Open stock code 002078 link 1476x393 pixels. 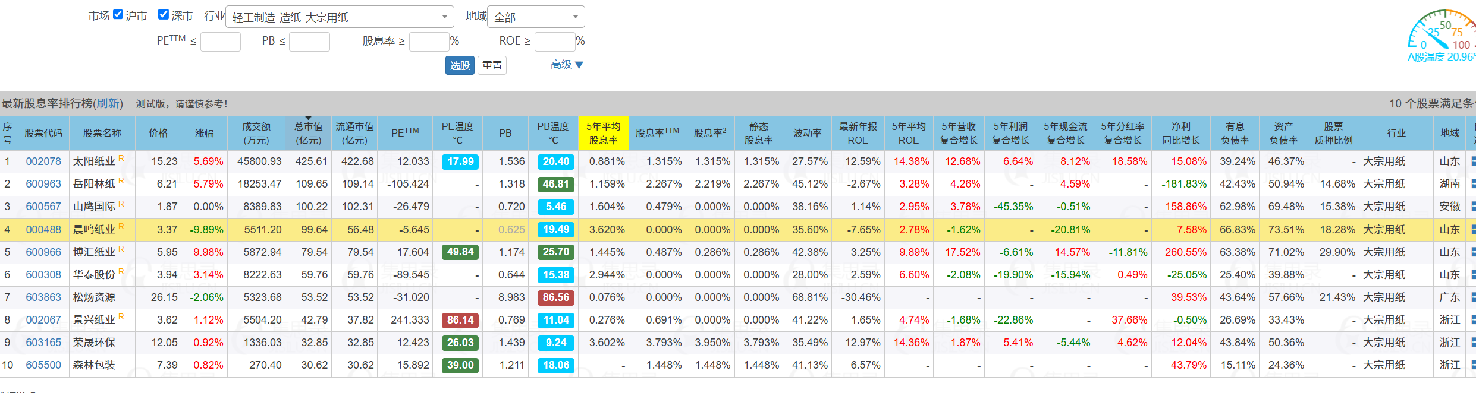[43, 161]
